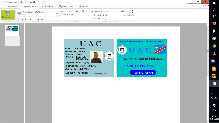Open Task View on the taskbar

pyautogui.click(x=214, y=16)
